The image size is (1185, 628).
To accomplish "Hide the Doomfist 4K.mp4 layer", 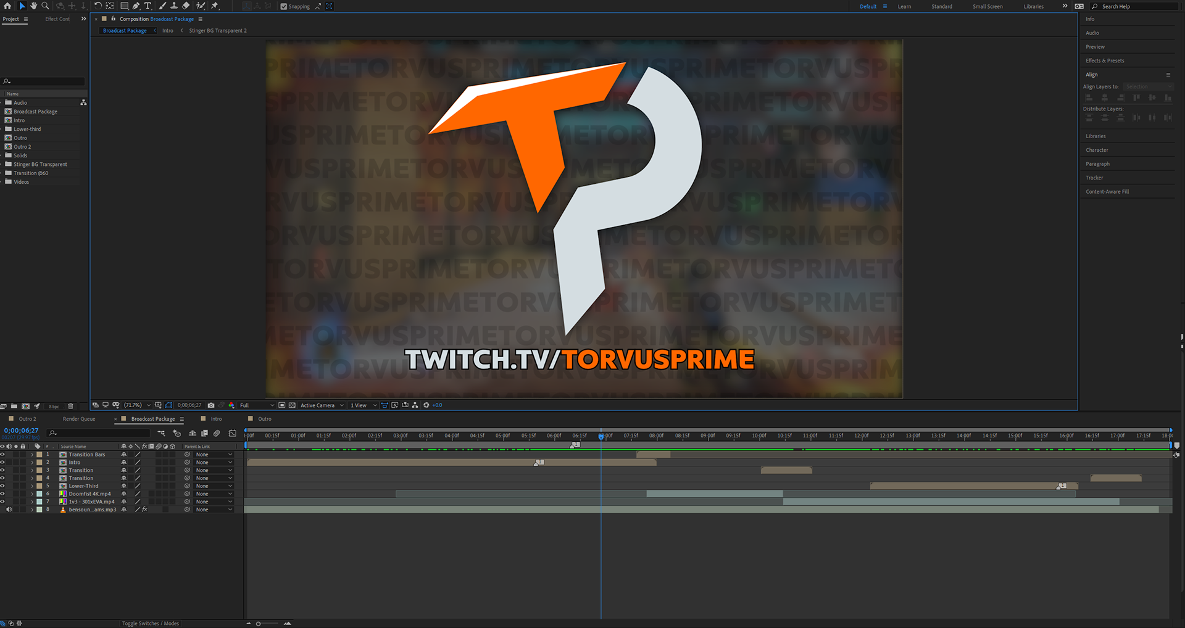I will coord(2,494).
